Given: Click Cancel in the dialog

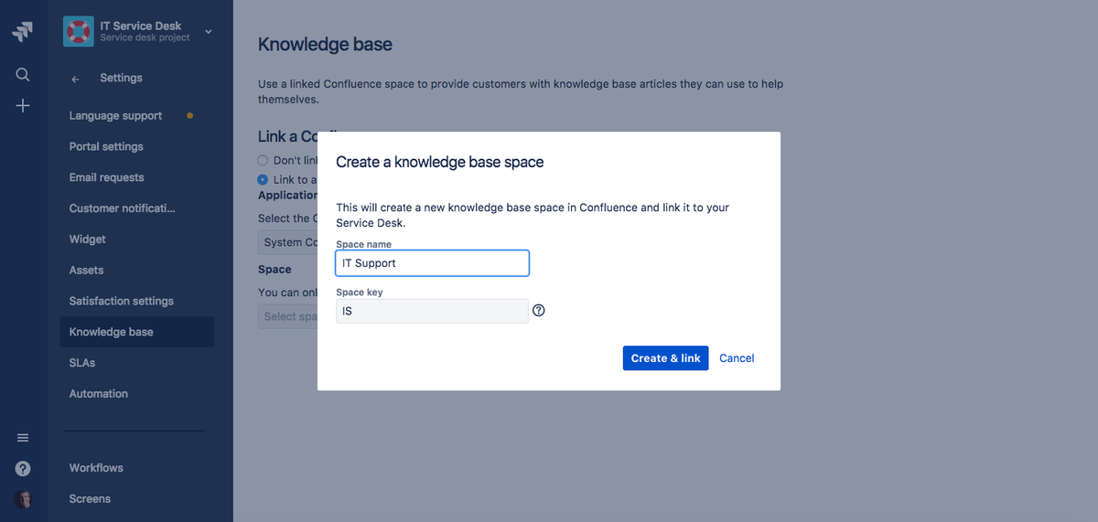Looking at the screenshot, I should [x=737, y=358].
